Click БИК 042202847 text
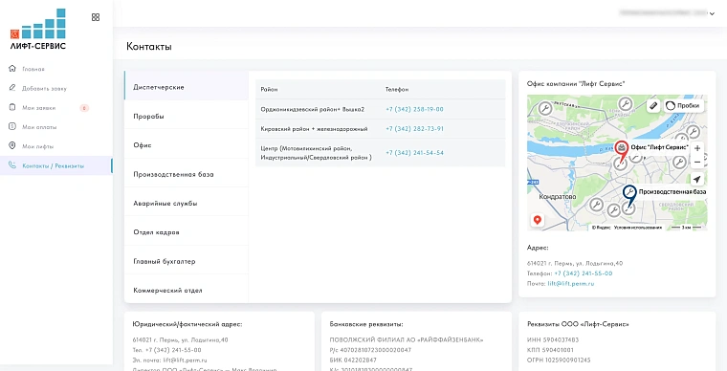Image resolution: width=727 pixels, height=371 pixels. pos(353,360)
